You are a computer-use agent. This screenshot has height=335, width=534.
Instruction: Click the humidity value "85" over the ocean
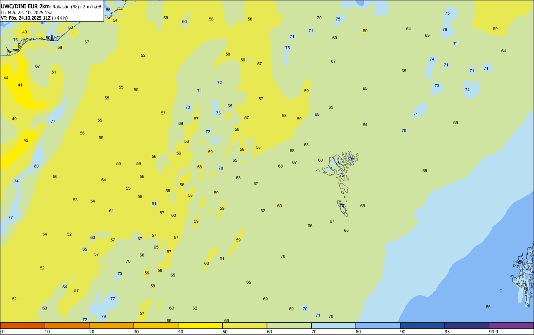(488, 307)
